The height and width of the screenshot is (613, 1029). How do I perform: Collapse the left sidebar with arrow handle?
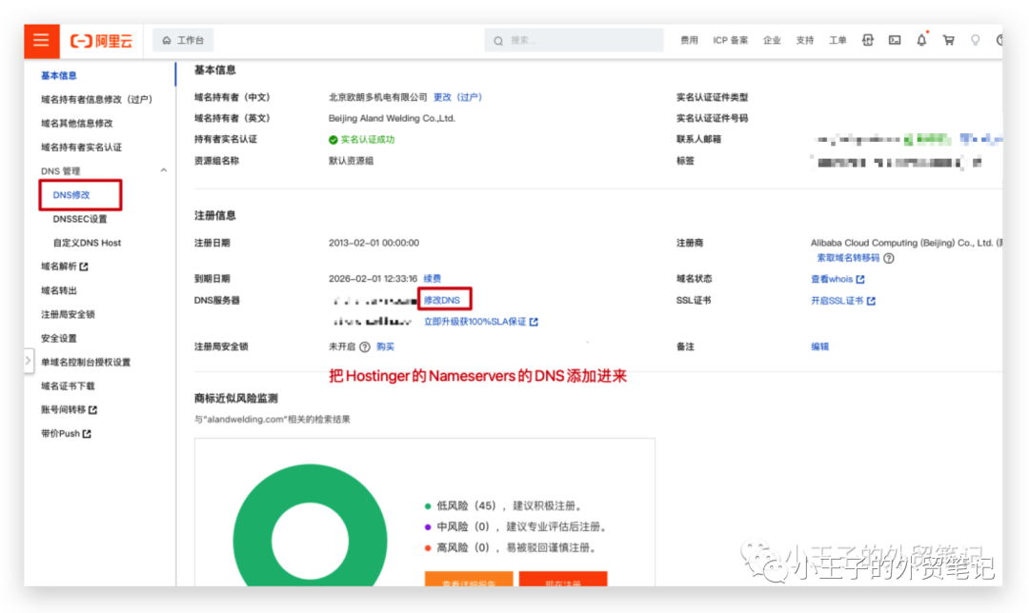pos(28,361)
